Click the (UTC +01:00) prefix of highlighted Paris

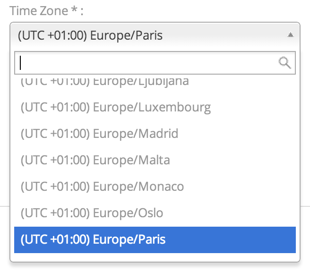coord(55,239)
